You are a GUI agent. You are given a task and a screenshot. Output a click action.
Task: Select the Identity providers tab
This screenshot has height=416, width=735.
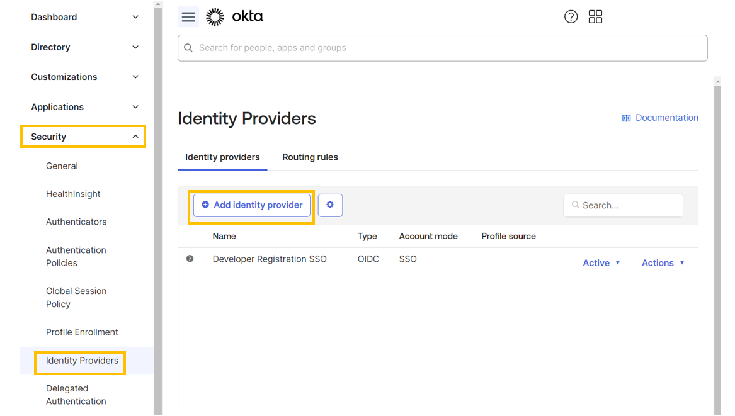point(222,157)
